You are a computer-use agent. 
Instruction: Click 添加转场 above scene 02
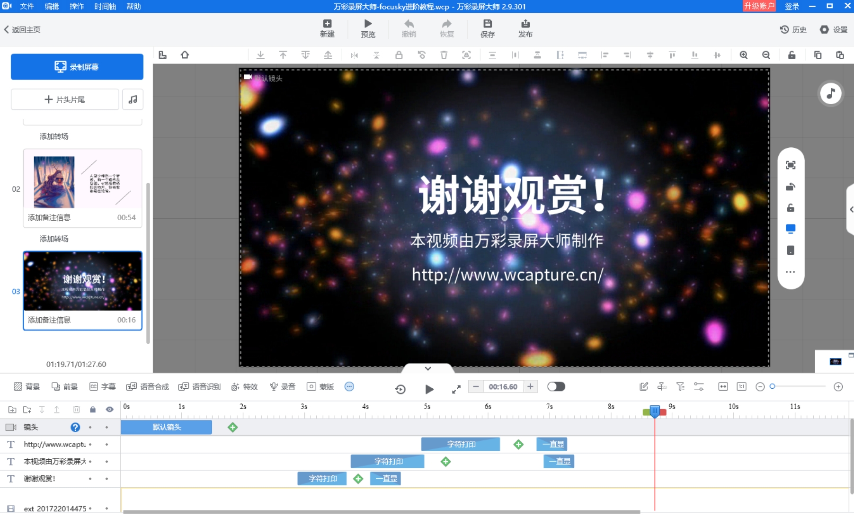tap(54, 136)
